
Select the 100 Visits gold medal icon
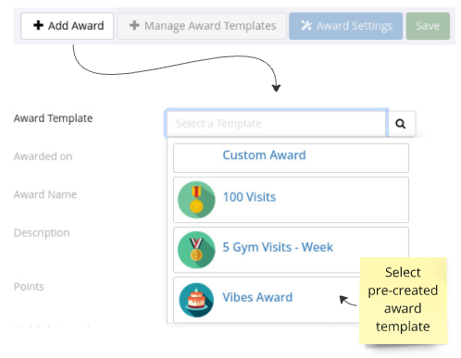click(x=196, y=200)
